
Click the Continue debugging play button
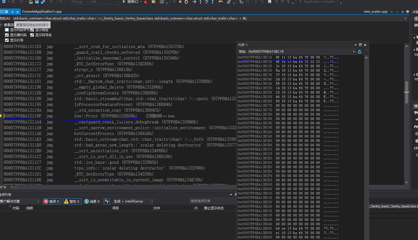[x=124, y=2]
